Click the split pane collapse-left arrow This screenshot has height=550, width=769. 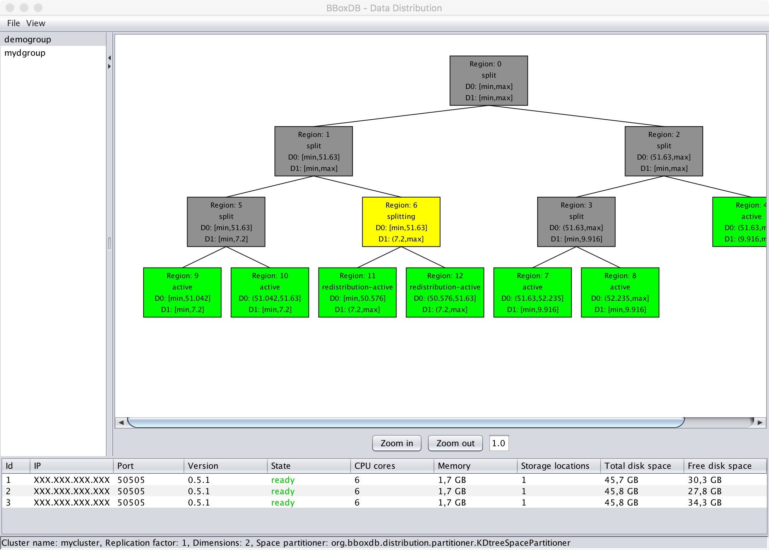point(109,58)
